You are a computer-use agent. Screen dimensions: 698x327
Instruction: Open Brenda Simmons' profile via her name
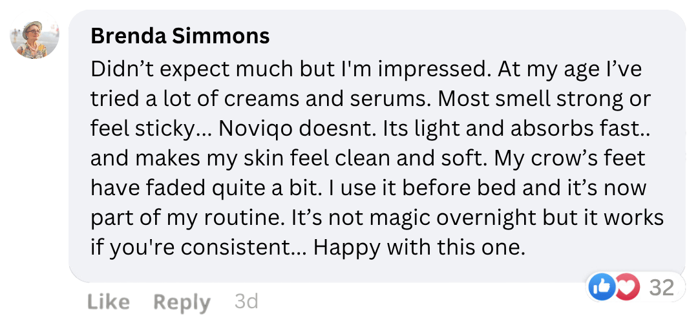[x=180, y=36]
